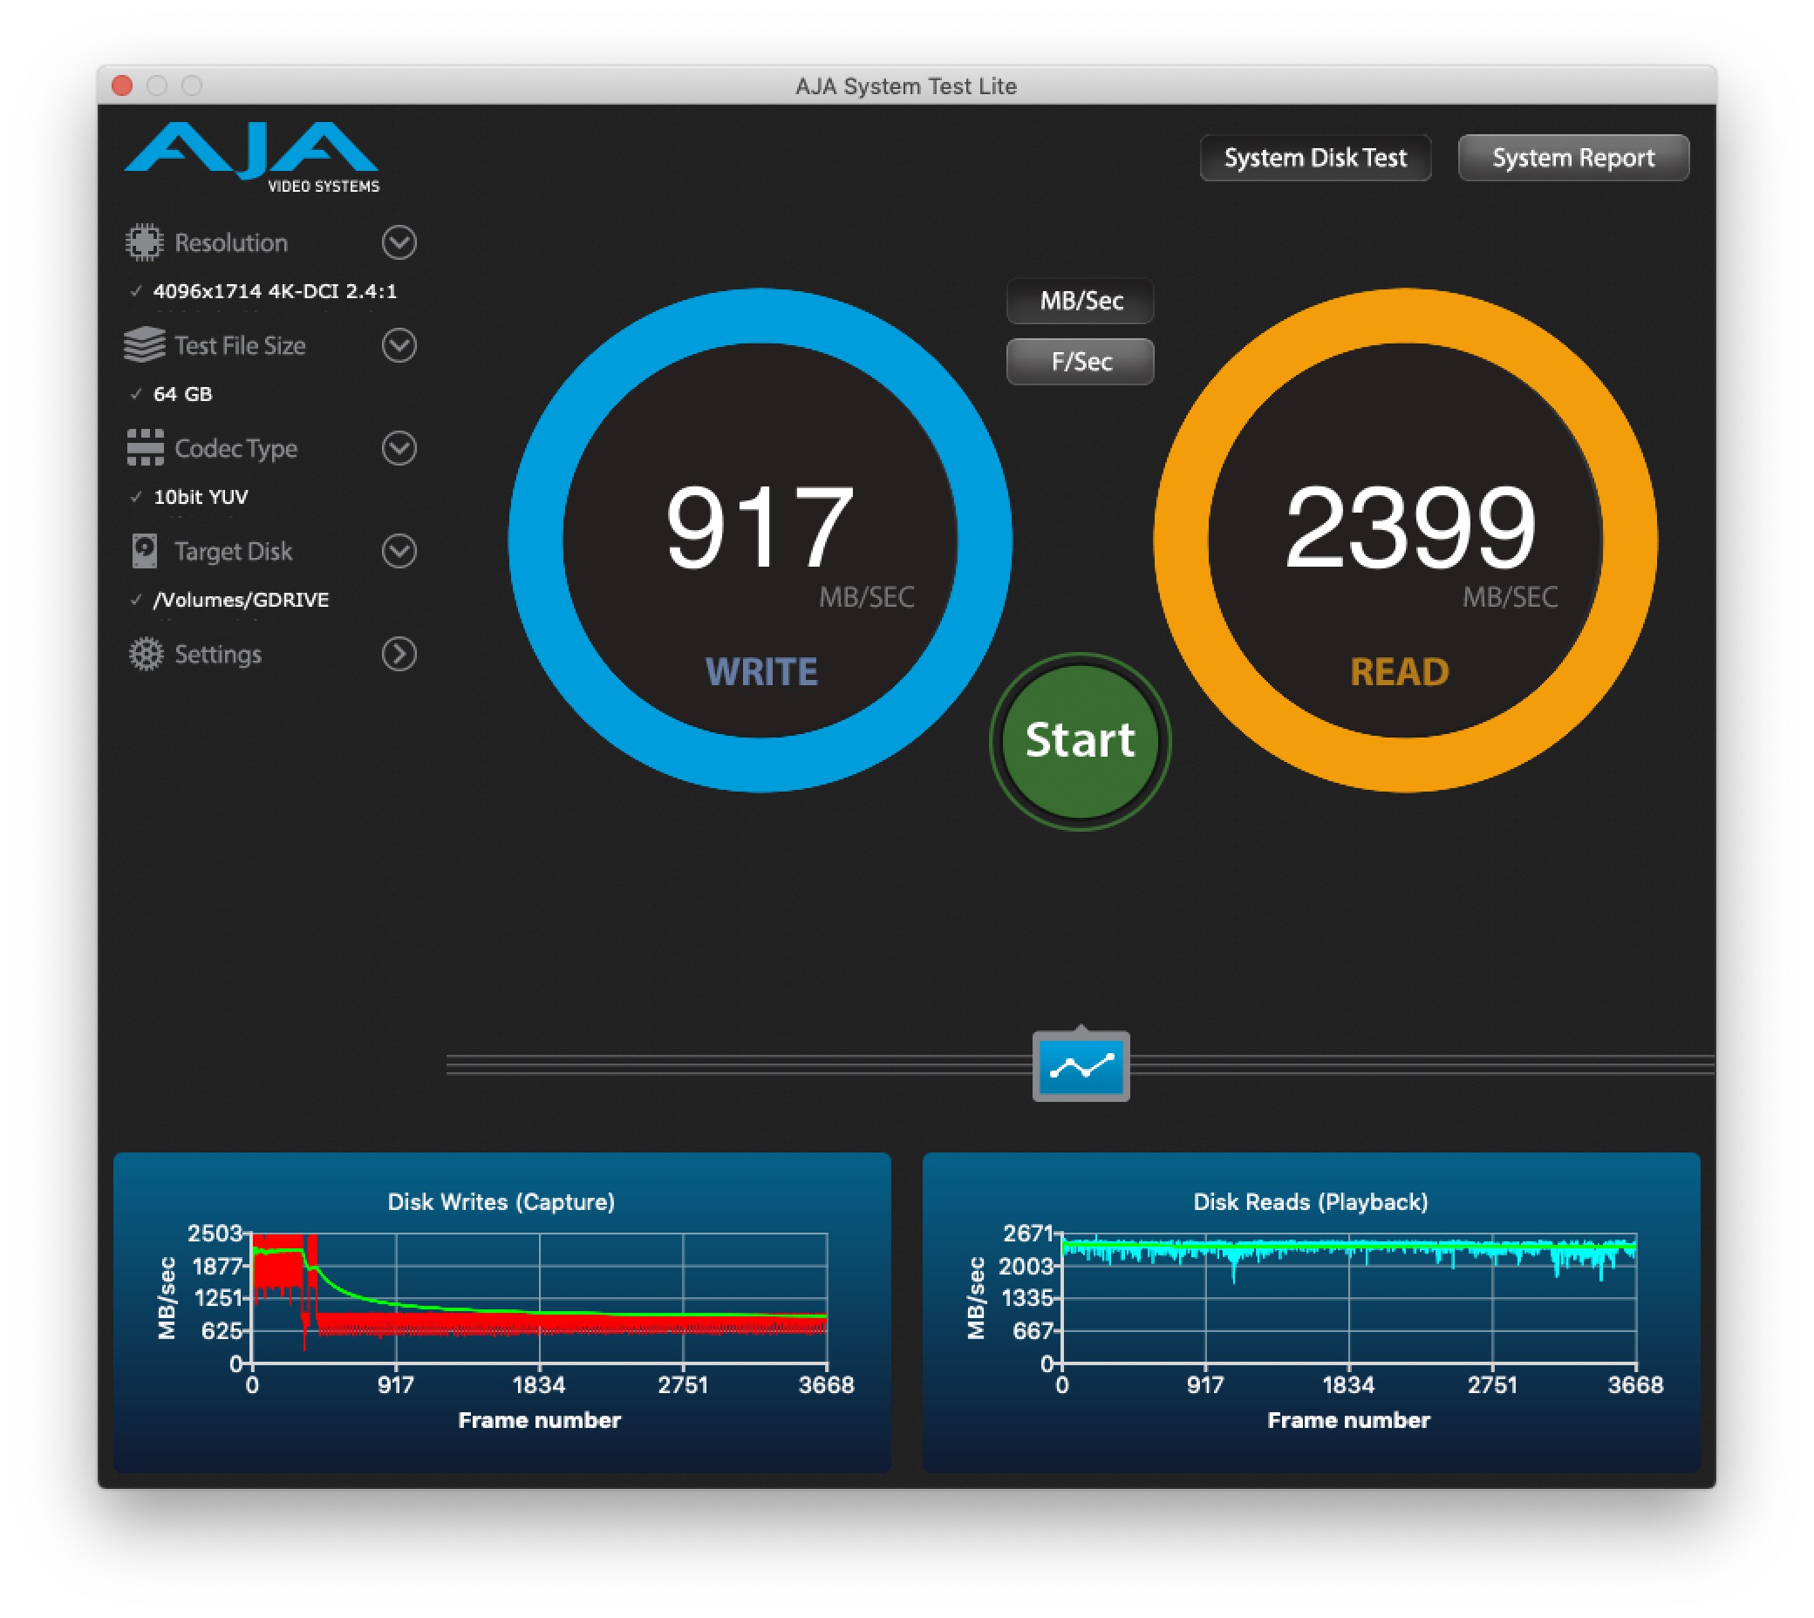Screen dimensions: 1814x1618
Task: Click the Codec Type film icon
Action: 144,448
